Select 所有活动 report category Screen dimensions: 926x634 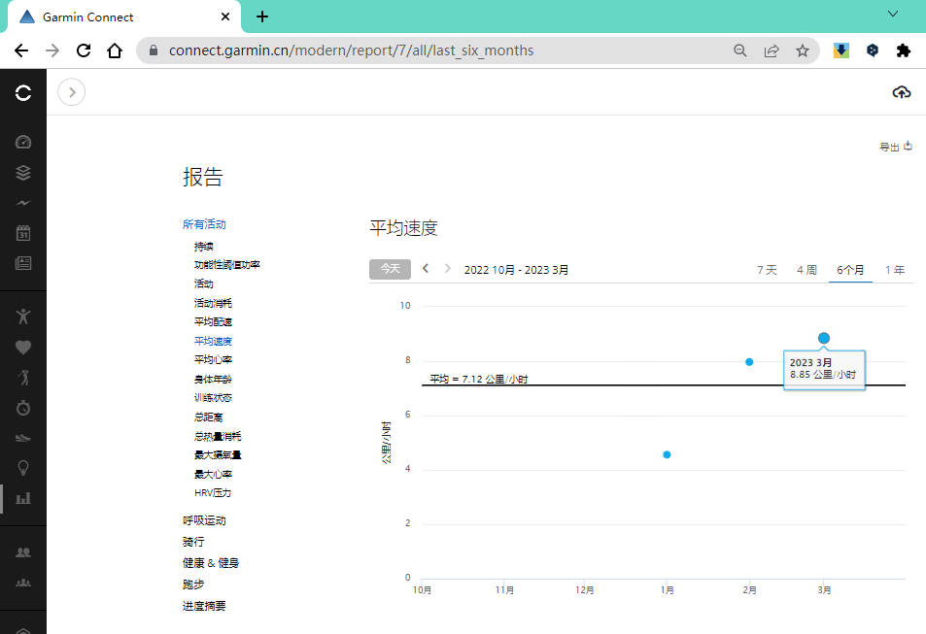coord(204,224)
